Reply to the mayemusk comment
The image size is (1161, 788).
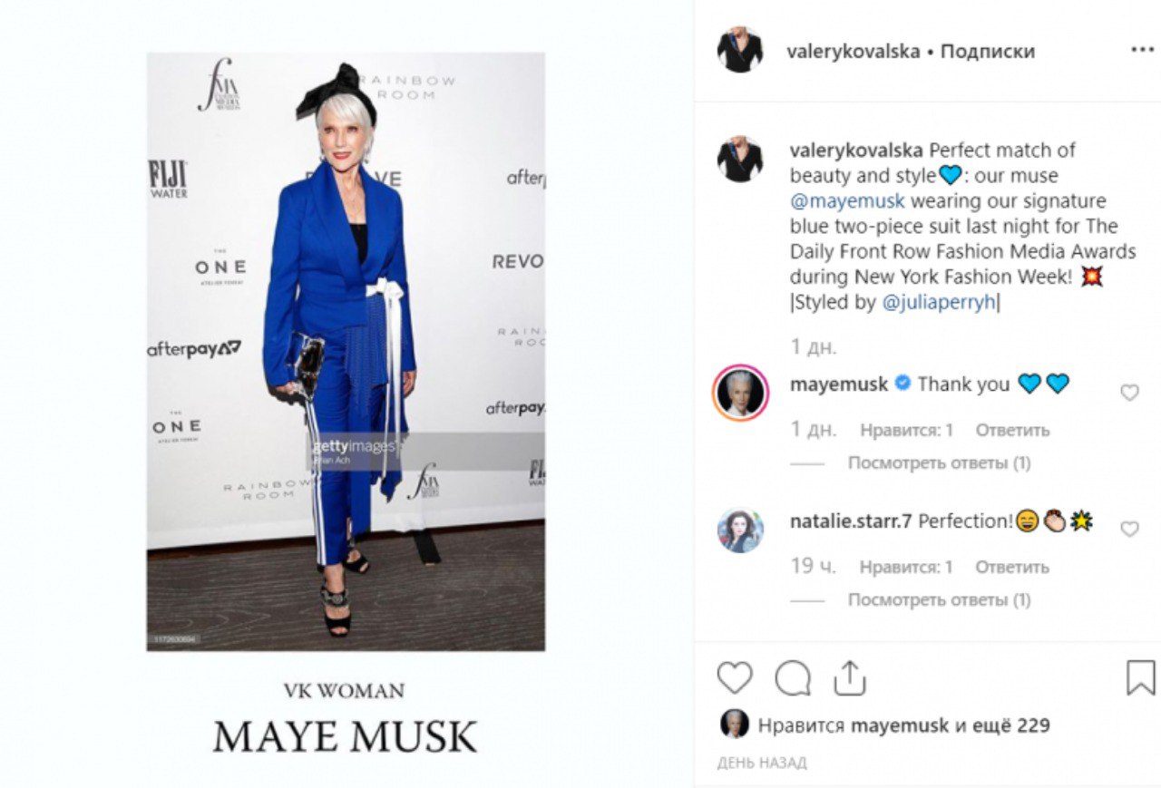1012,430
